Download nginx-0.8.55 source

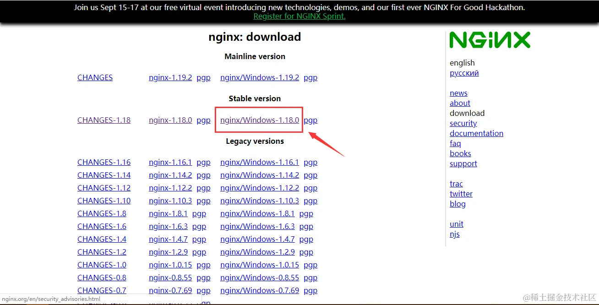pyautogui.click(x=170, y=278)
